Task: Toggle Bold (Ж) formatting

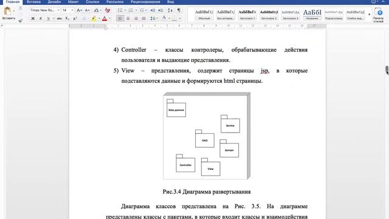Action: click(32, 19)
